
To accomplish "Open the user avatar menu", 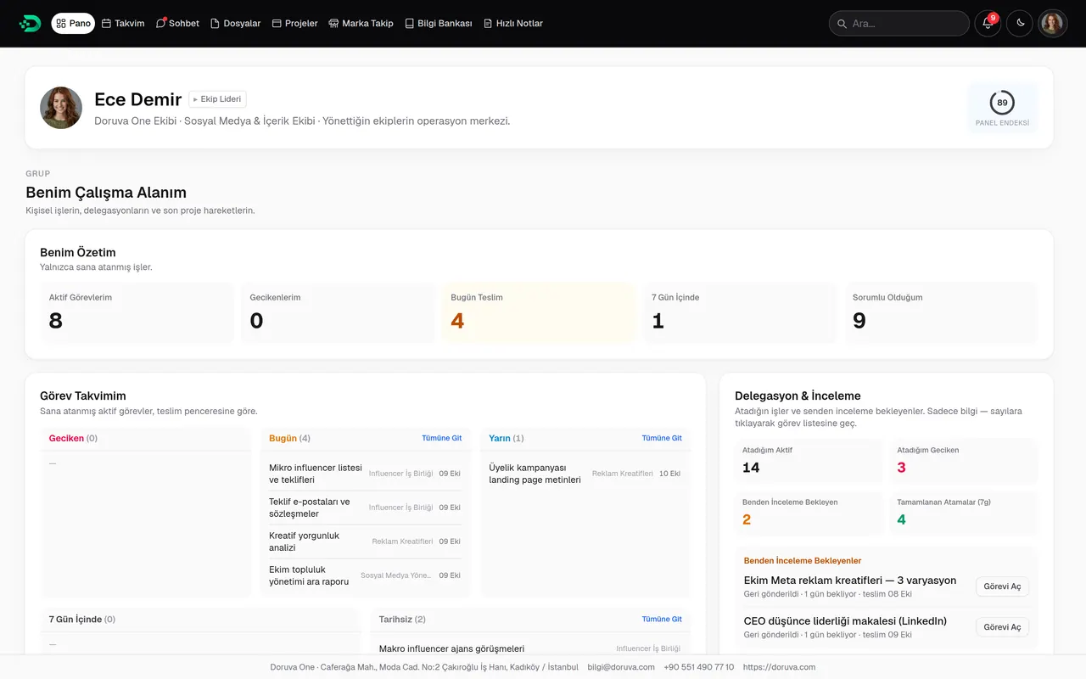I will [1053, 24].
